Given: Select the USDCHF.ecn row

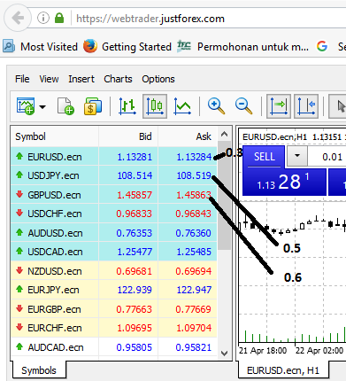Looking at the screenshot, I should [114, 214].
